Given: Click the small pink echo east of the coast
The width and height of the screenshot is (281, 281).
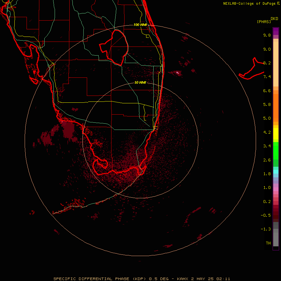Looking at the screenshot, I should [x=178, y=72].
